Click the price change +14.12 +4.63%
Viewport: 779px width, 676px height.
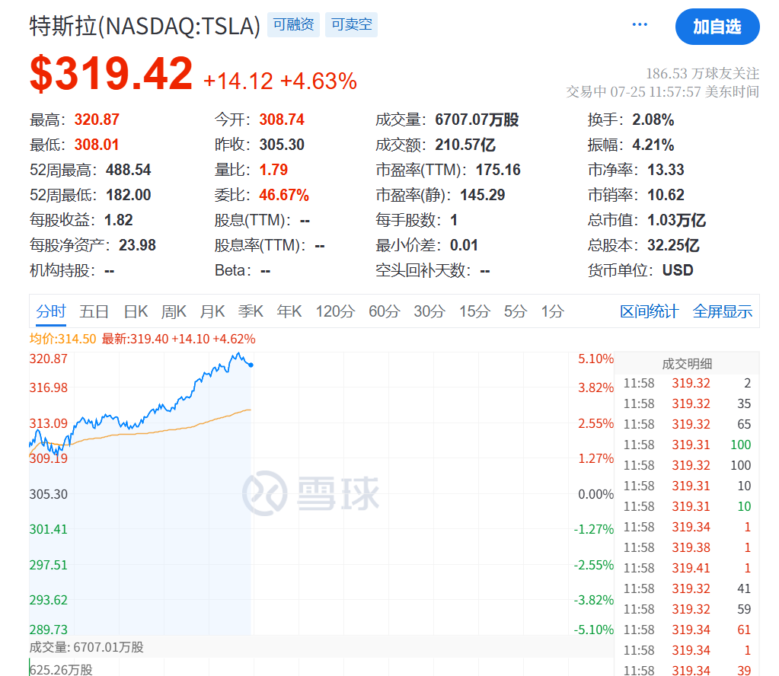pos(280,81)
